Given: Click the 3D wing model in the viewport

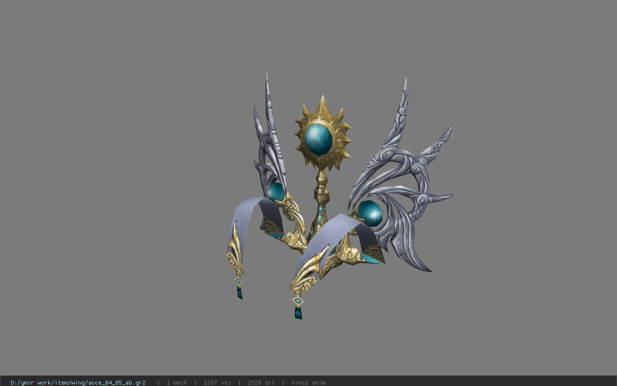Looking at the screenshot, I should [x=340, y=195].
